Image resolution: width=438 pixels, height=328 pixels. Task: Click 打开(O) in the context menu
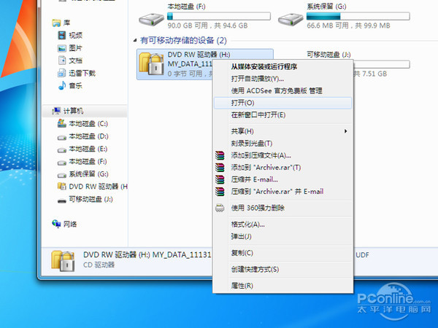283,103
